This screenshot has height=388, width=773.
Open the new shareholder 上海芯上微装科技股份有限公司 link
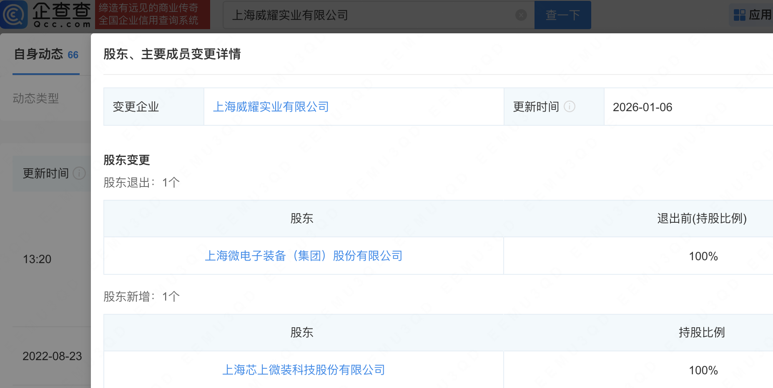(x=304, y=370)
